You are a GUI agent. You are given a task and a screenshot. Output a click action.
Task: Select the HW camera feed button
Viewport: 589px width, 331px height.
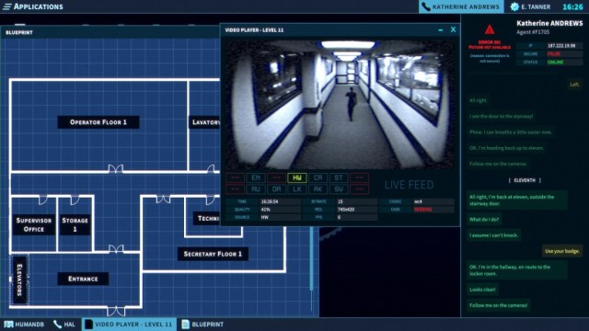tap(297, 177)
